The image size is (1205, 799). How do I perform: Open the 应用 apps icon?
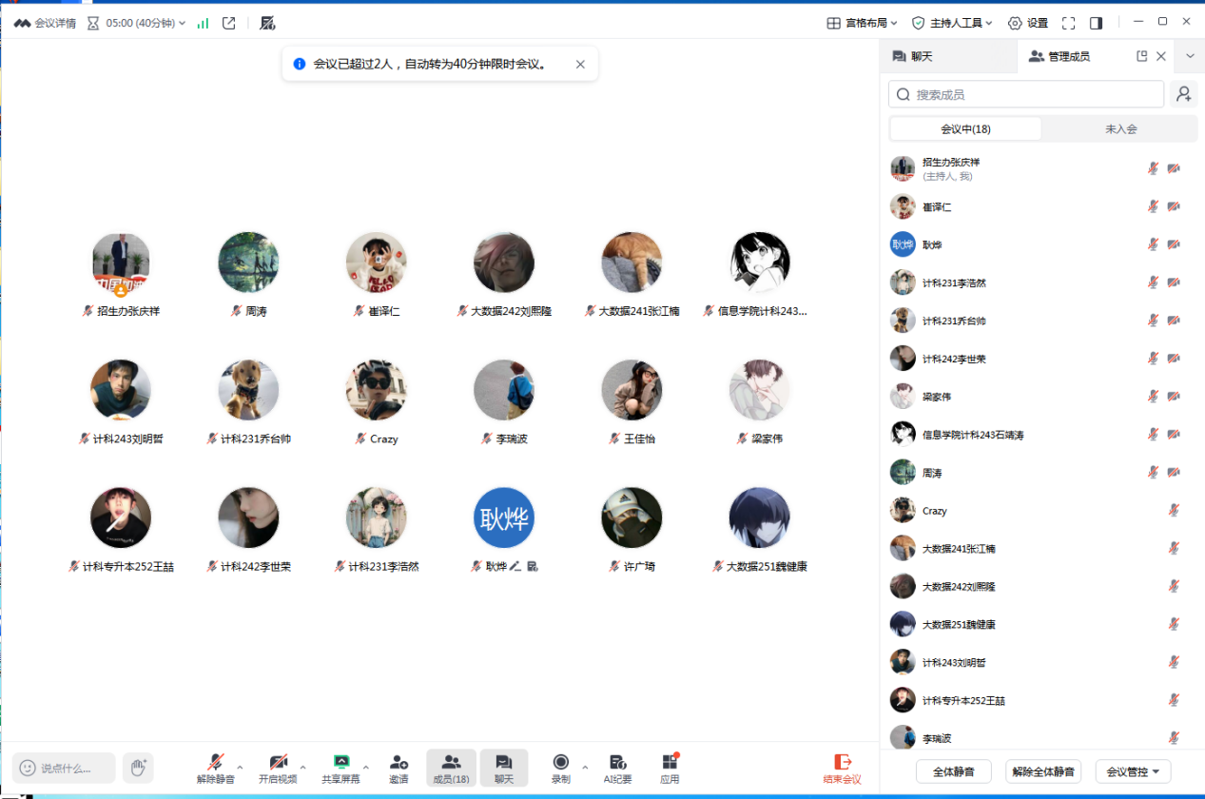(670, 768)
